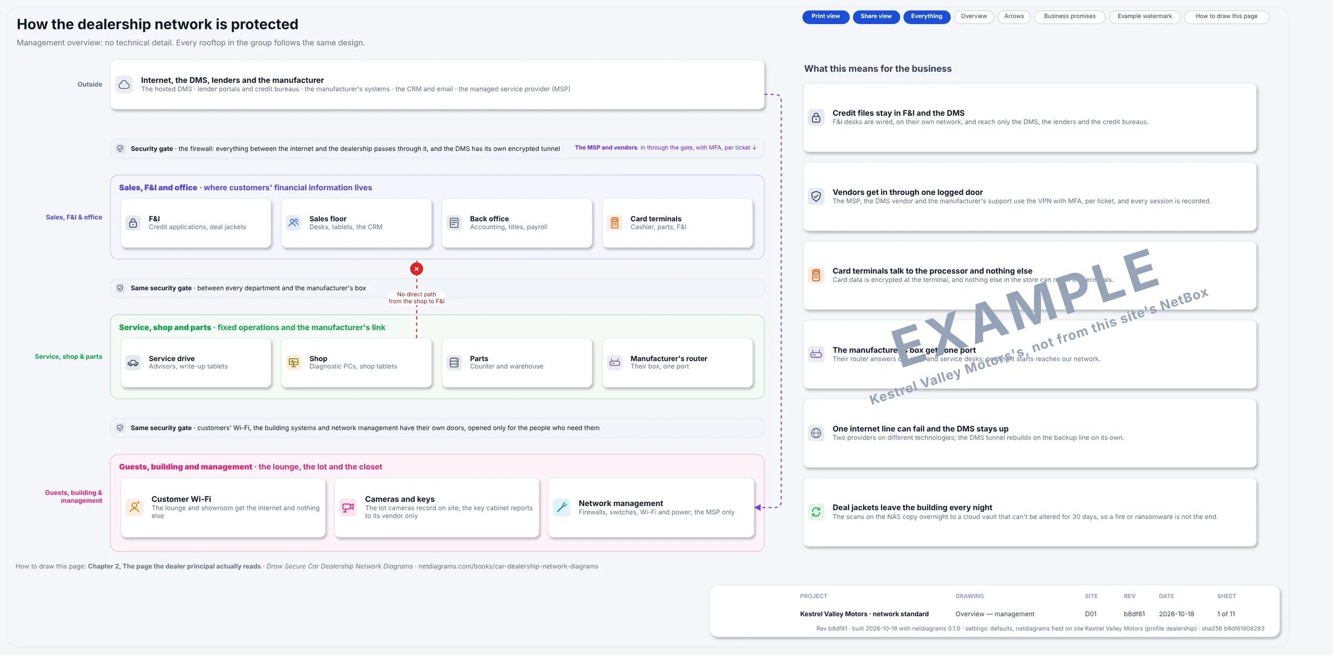Click the refresh icon beside 'Deal jackets leave the building'
The height and width of the screenshot is (656, 1333).
click(x=816, y=512)
